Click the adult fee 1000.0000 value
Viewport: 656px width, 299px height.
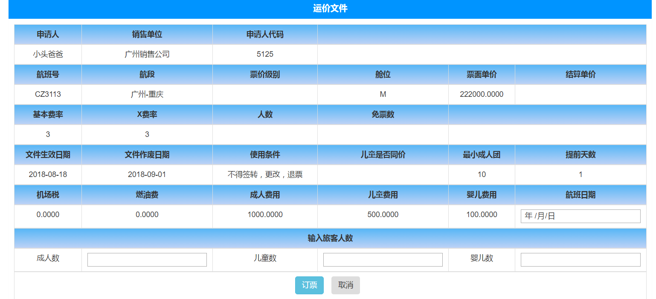tap(264, 215)
